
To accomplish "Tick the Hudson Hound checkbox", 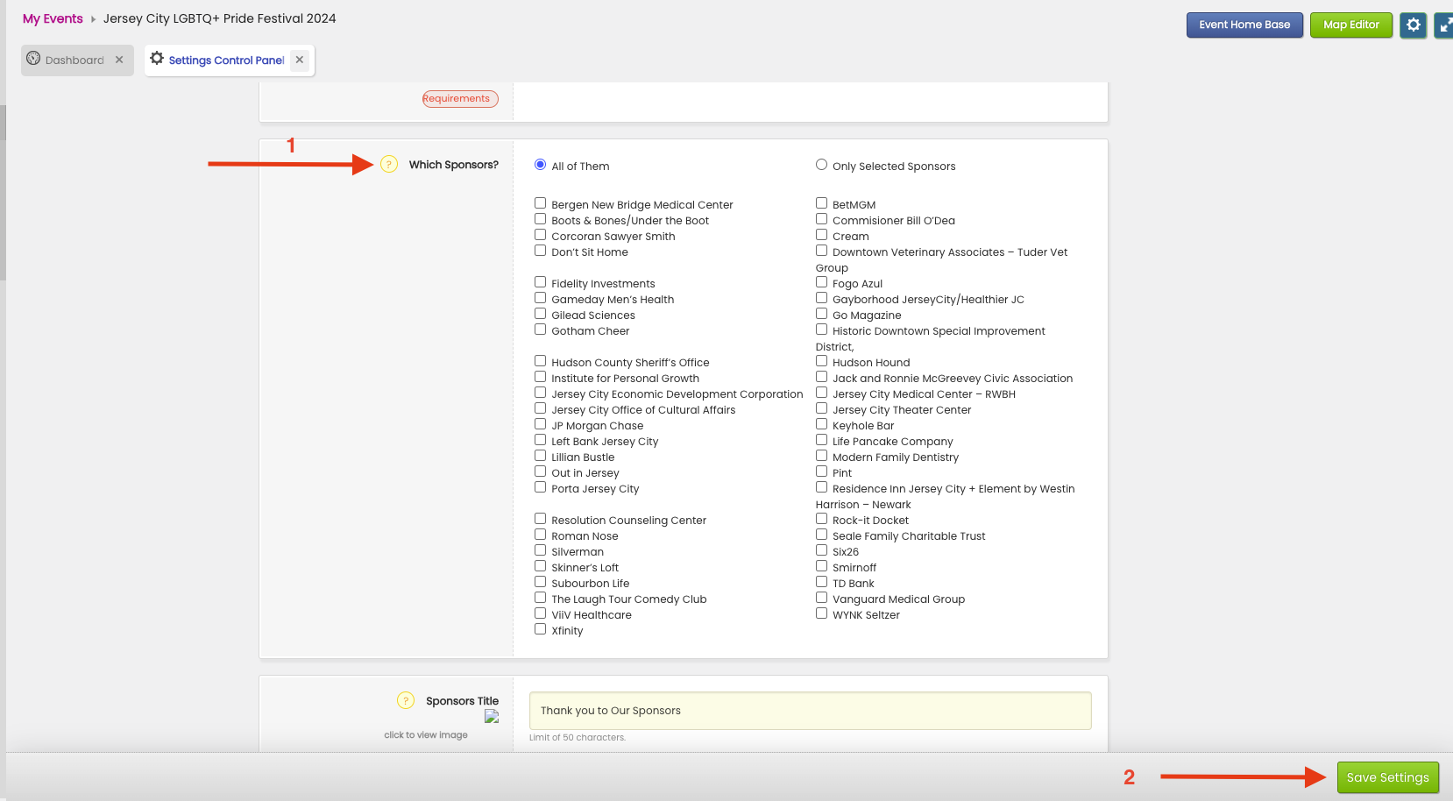I will [x=821, y=361].
